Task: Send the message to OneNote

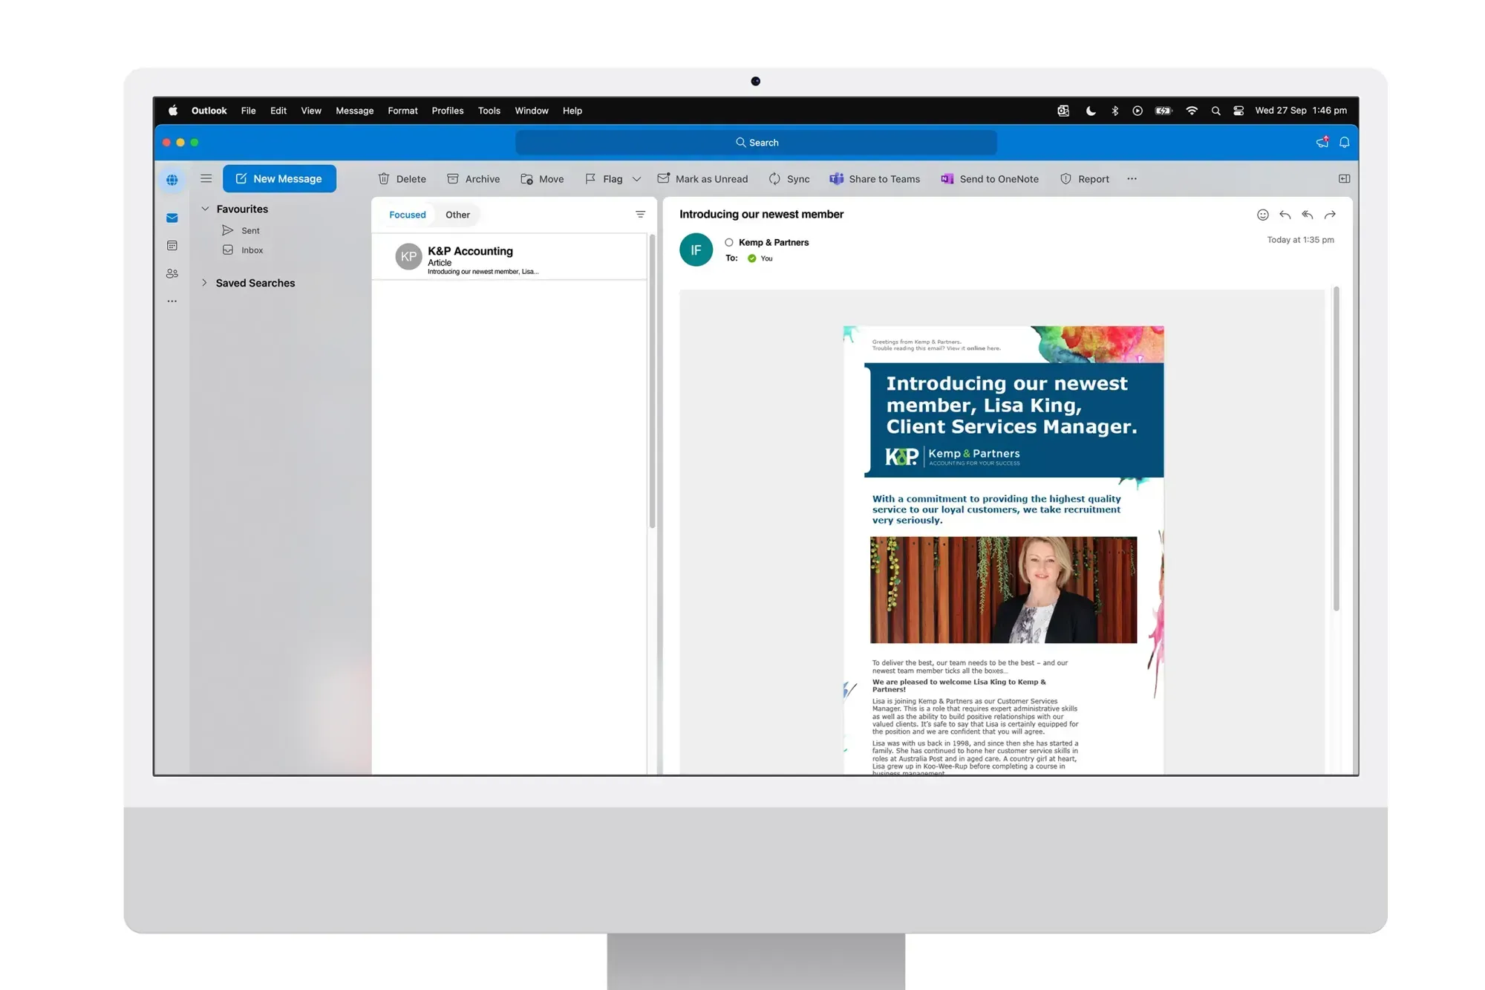Action: point(990,179)
